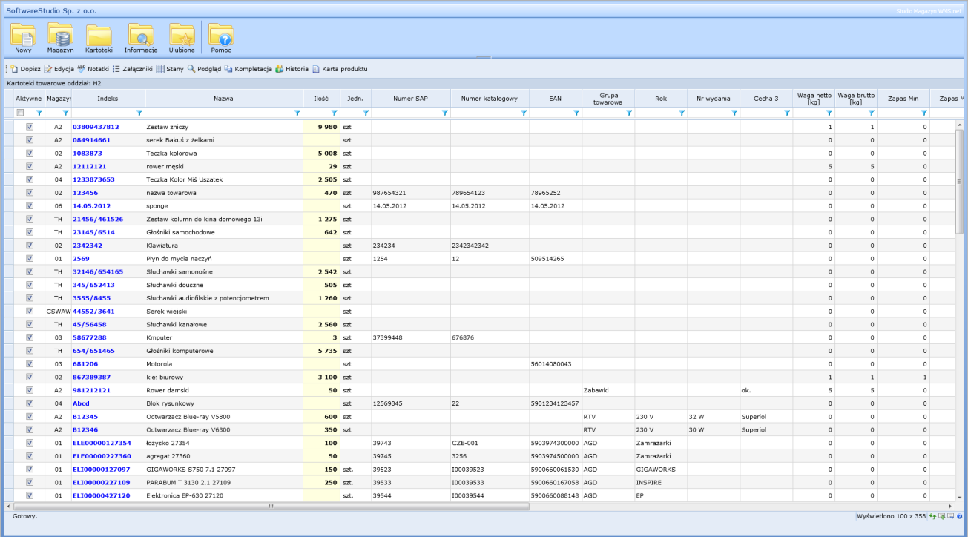Select the EAN cell 5901234123457
The height and width of the screenshot is (537, 968).
pyautogui.click(x=556, y=403)
